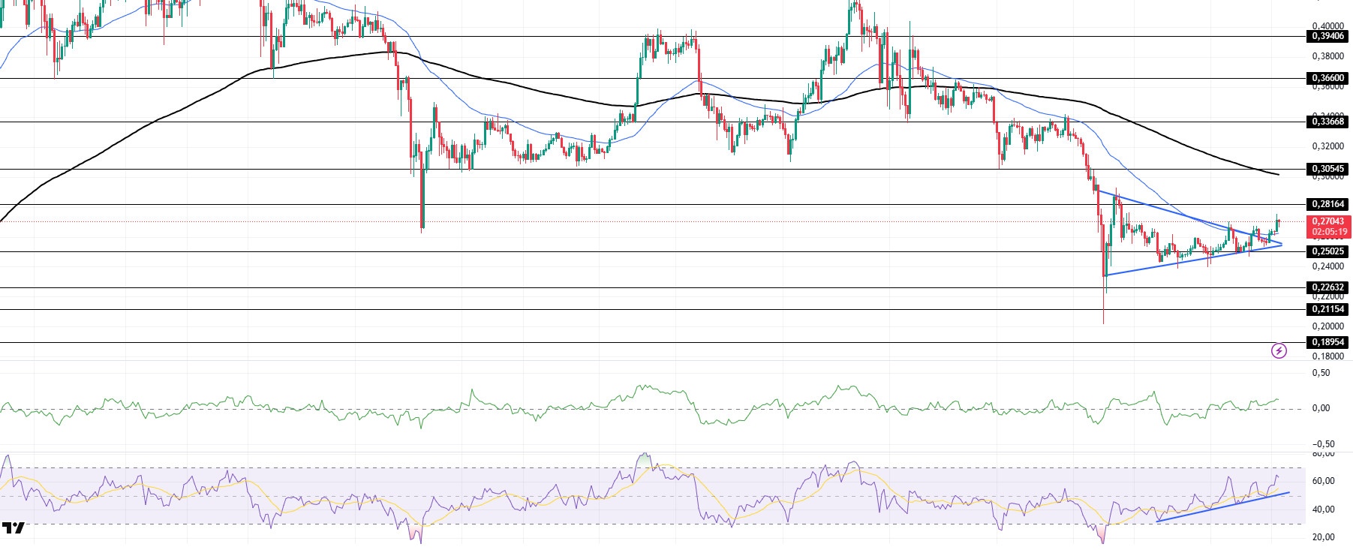
Task: Click the 0,50 oscillator scale value
Action: pos(1321,373)
